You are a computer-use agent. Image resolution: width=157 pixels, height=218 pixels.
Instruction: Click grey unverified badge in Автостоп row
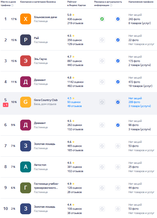click(x=118, y=167)
